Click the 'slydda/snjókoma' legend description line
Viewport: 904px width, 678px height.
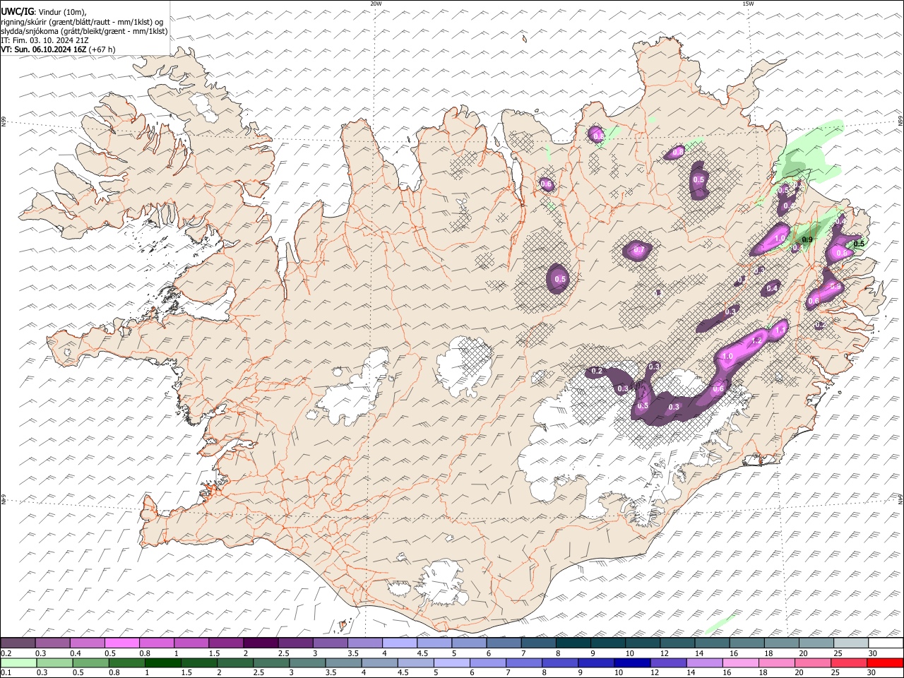(85, 31)
